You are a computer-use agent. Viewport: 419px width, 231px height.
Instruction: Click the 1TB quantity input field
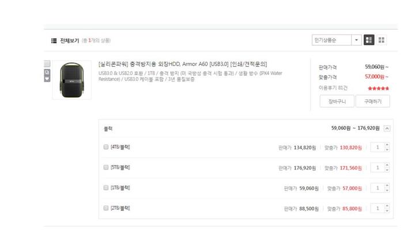point(378,188)
